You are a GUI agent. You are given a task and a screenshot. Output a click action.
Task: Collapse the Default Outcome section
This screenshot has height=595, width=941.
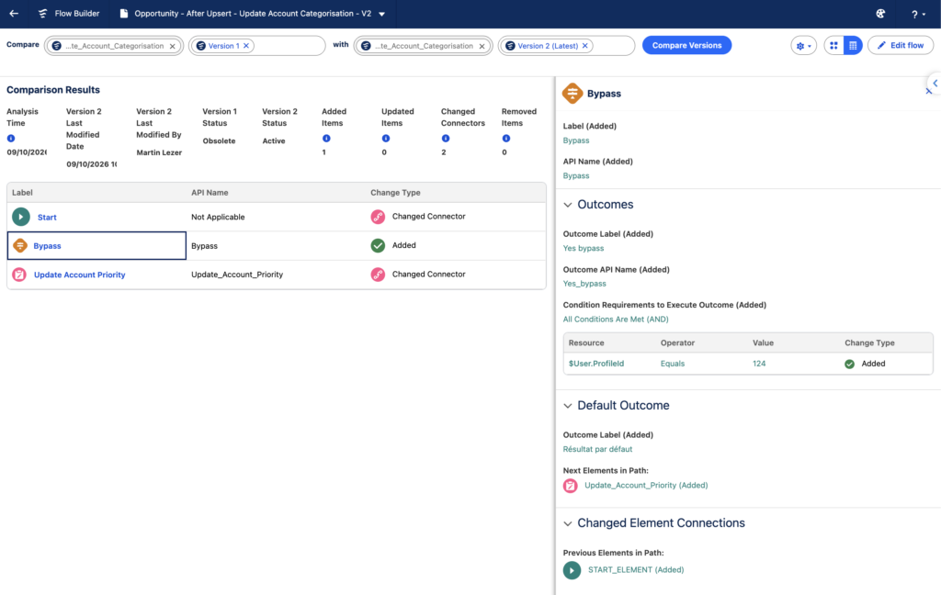pyautogui.click(x=568, y=406)
